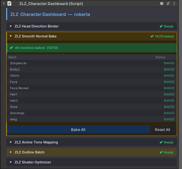This screenshot has width=182, height=169.
Task: Open component help reference icon
Action: point(162,3)
